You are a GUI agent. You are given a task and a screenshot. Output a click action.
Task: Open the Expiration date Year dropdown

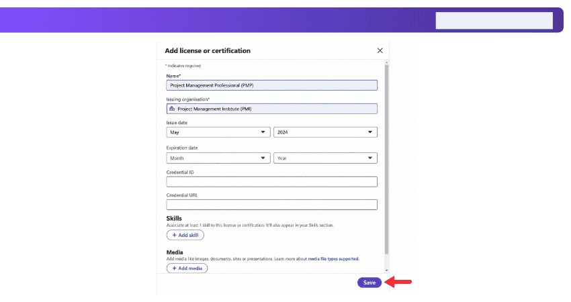coord(325,158)
